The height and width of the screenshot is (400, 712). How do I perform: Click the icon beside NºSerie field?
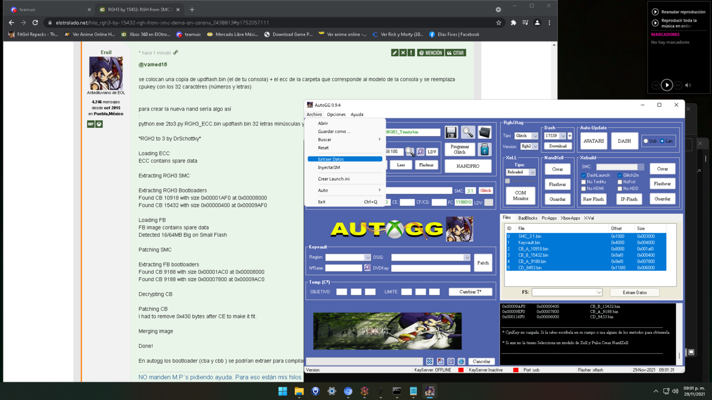click(x=367, y=268)
